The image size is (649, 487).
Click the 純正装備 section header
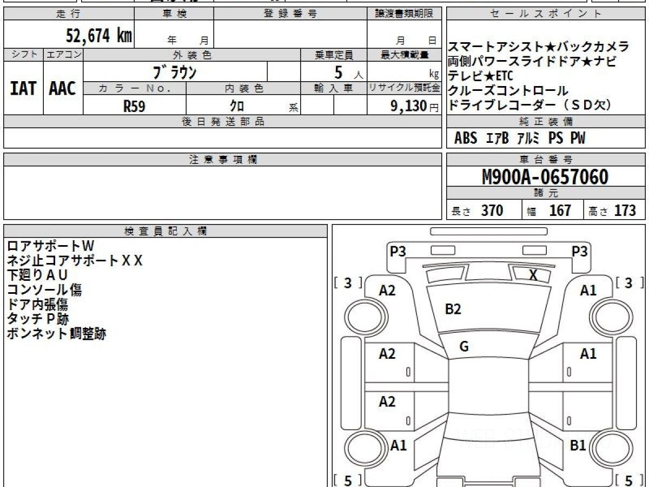[x=546, y=122]
